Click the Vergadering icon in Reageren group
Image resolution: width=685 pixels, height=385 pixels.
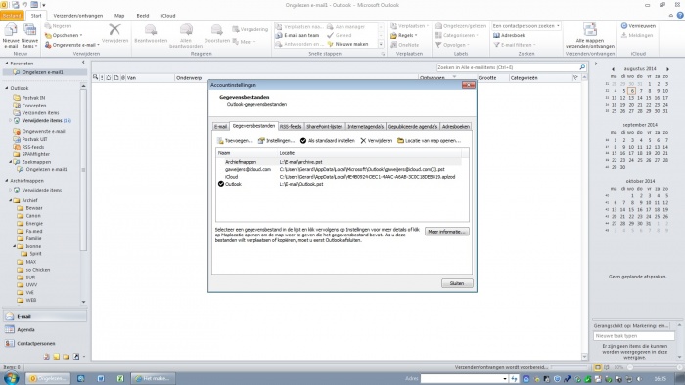click(x=250, y=29)
